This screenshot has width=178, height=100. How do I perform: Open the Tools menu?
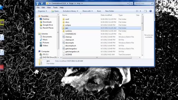[x=55, y=7]
